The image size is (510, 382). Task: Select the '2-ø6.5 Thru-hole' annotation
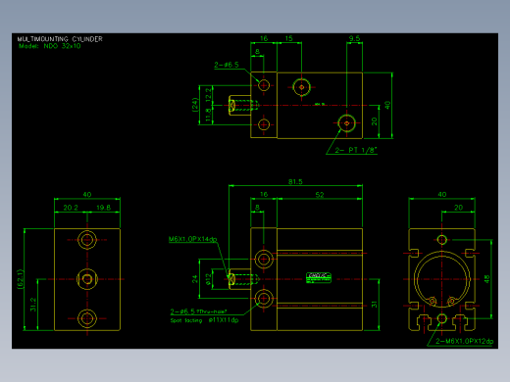coord(198,311)
